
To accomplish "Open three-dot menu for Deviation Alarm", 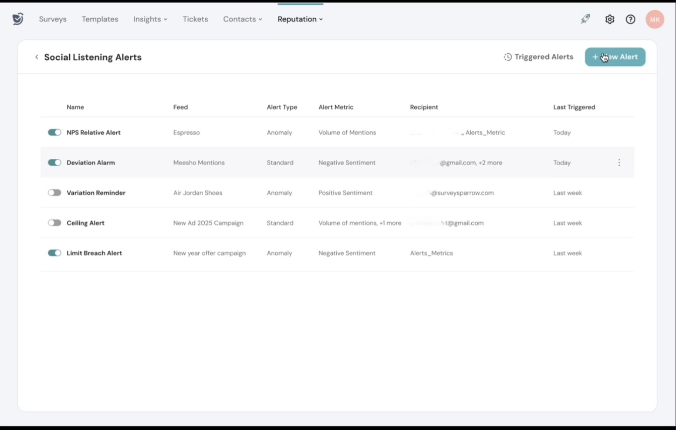I will pos(619,163).
